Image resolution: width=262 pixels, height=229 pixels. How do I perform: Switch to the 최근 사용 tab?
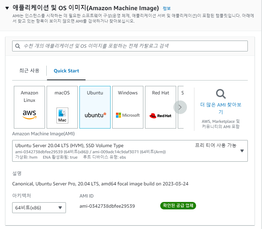29,71
